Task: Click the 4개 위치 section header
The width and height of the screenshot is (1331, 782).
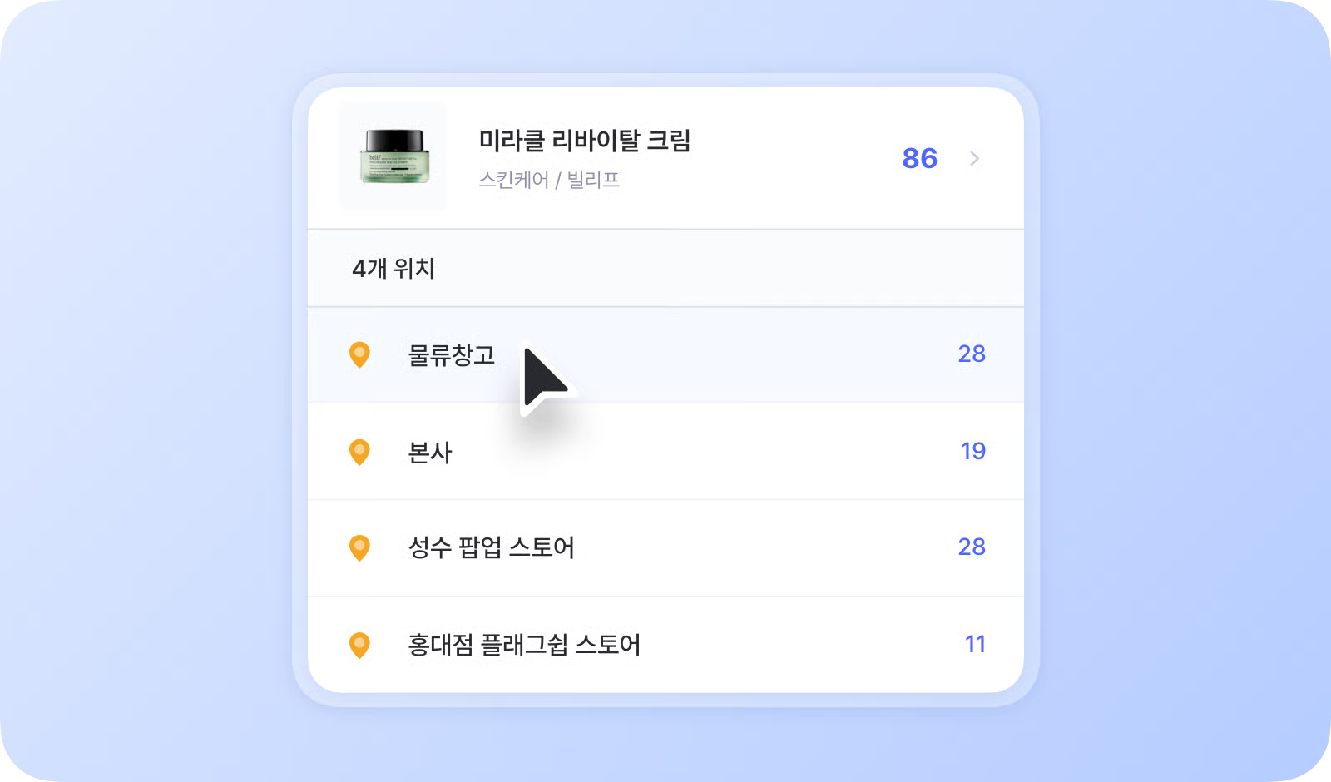Action: click(x=393, y=269)
